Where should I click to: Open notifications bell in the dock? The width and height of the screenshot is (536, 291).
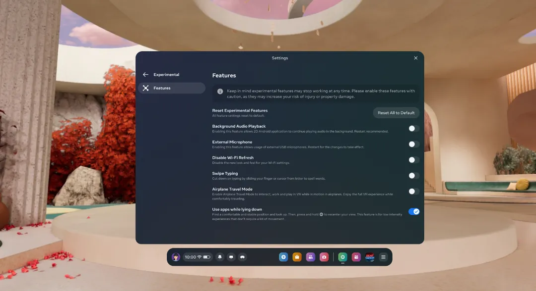[220, 257]
